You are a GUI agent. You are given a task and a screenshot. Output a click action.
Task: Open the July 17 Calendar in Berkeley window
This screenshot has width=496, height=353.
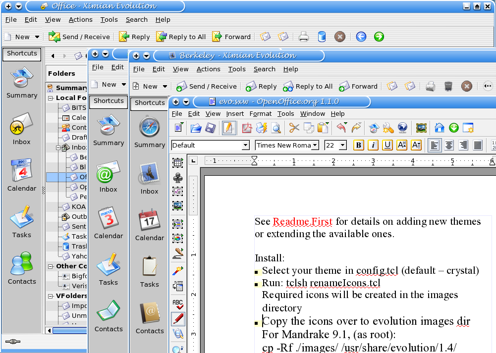click(149, 225)
